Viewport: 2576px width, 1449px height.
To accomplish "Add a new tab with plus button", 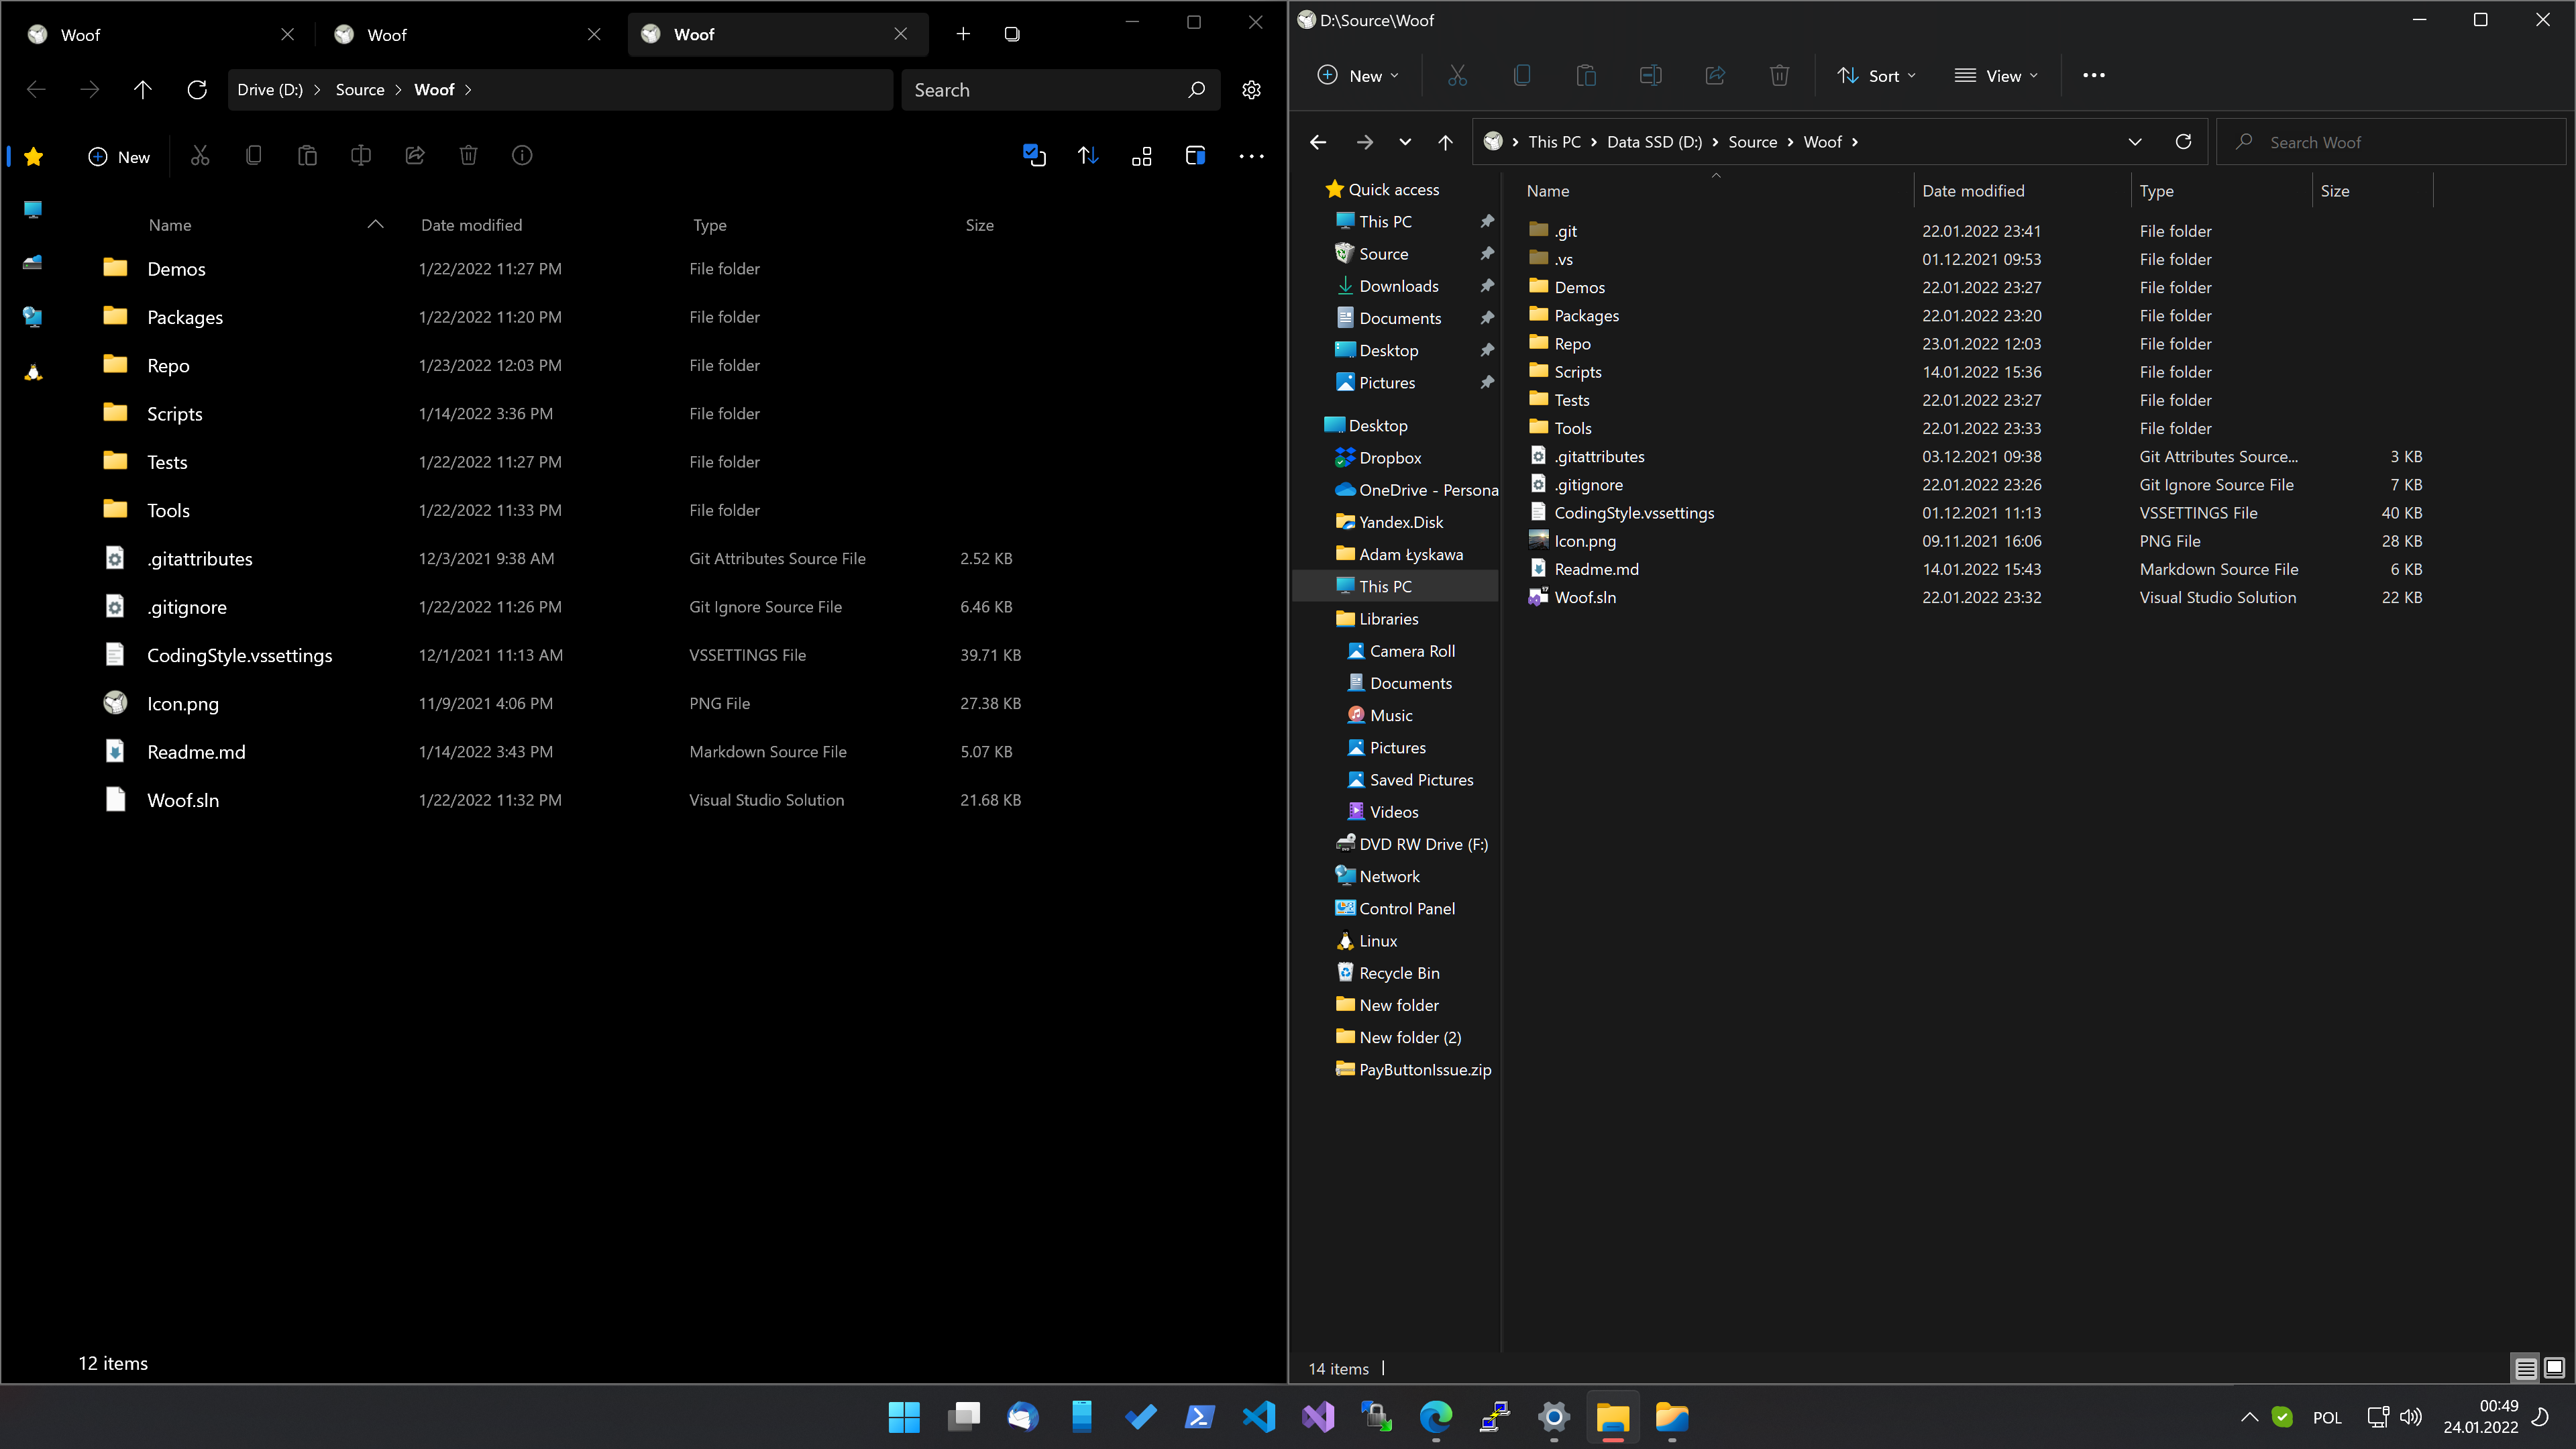I will pyautogui.click(x=963, y=34).
